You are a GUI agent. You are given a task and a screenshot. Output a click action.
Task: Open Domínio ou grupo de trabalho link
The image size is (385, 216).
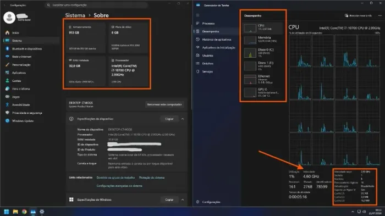(116, 178)
